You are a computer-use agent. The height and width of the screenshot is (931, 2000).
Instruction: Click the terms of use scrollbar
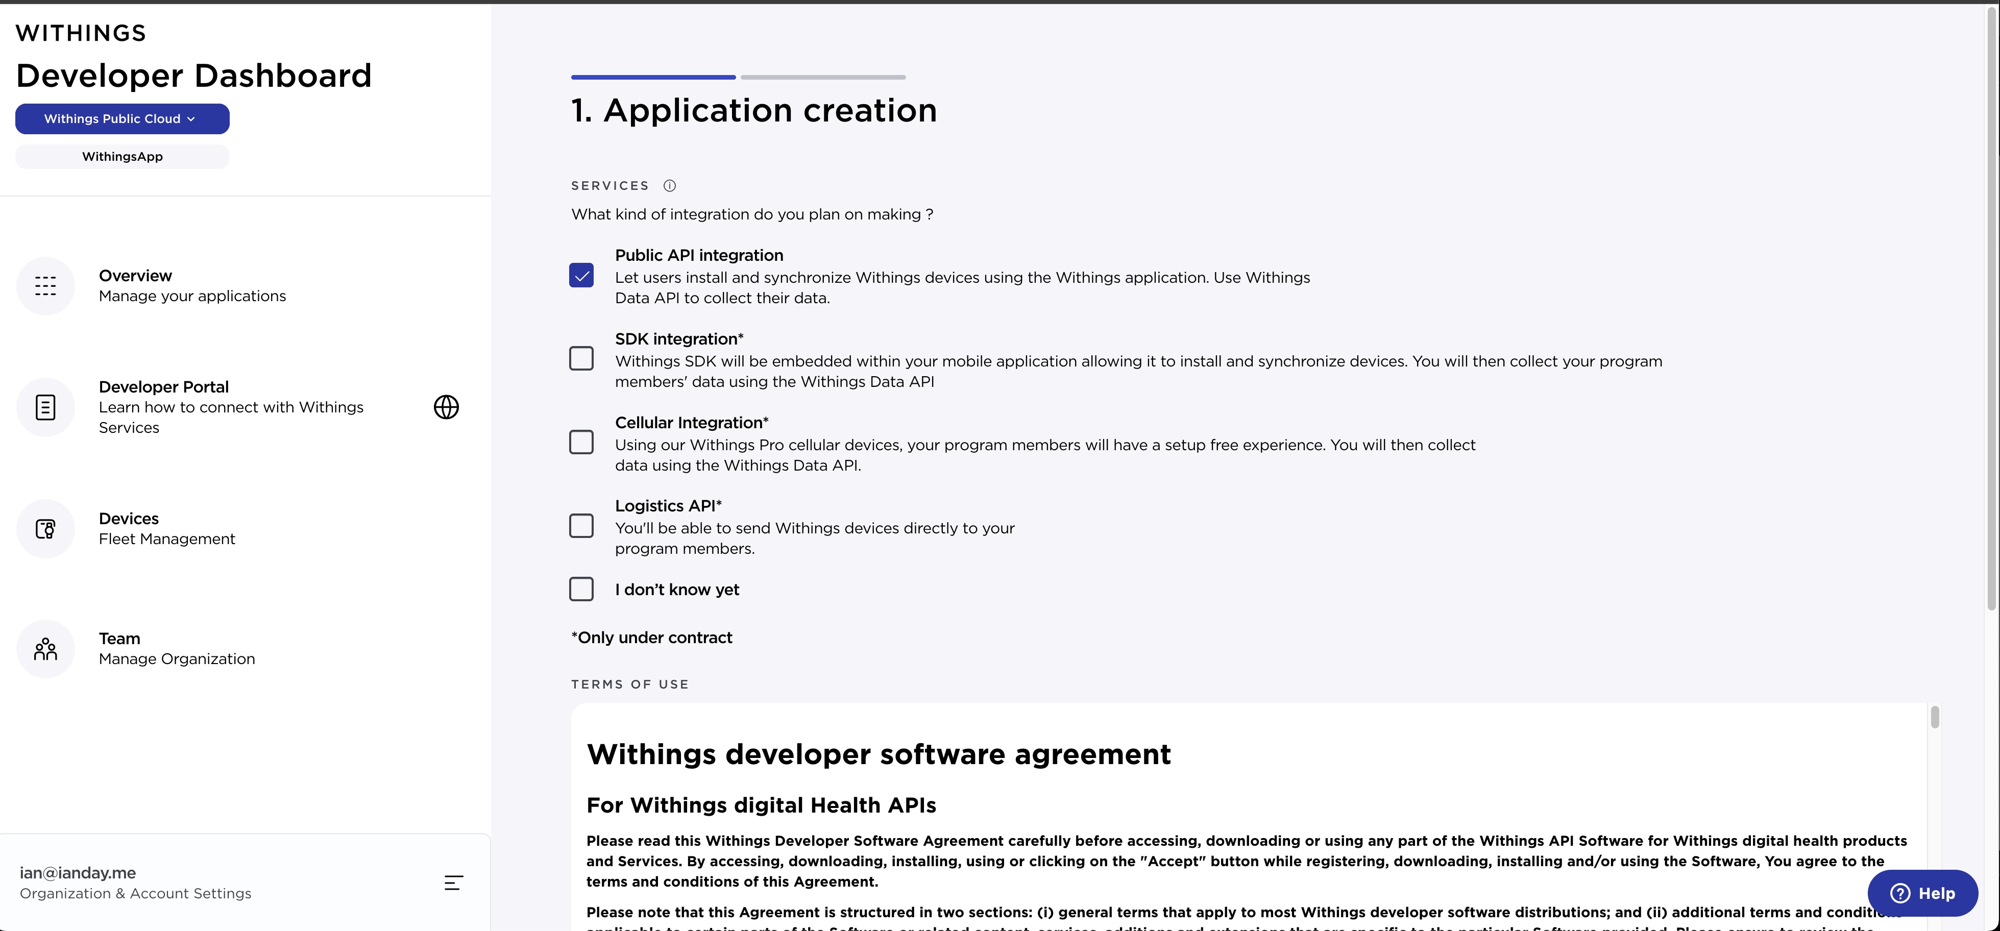click(x=1935, y=718)
